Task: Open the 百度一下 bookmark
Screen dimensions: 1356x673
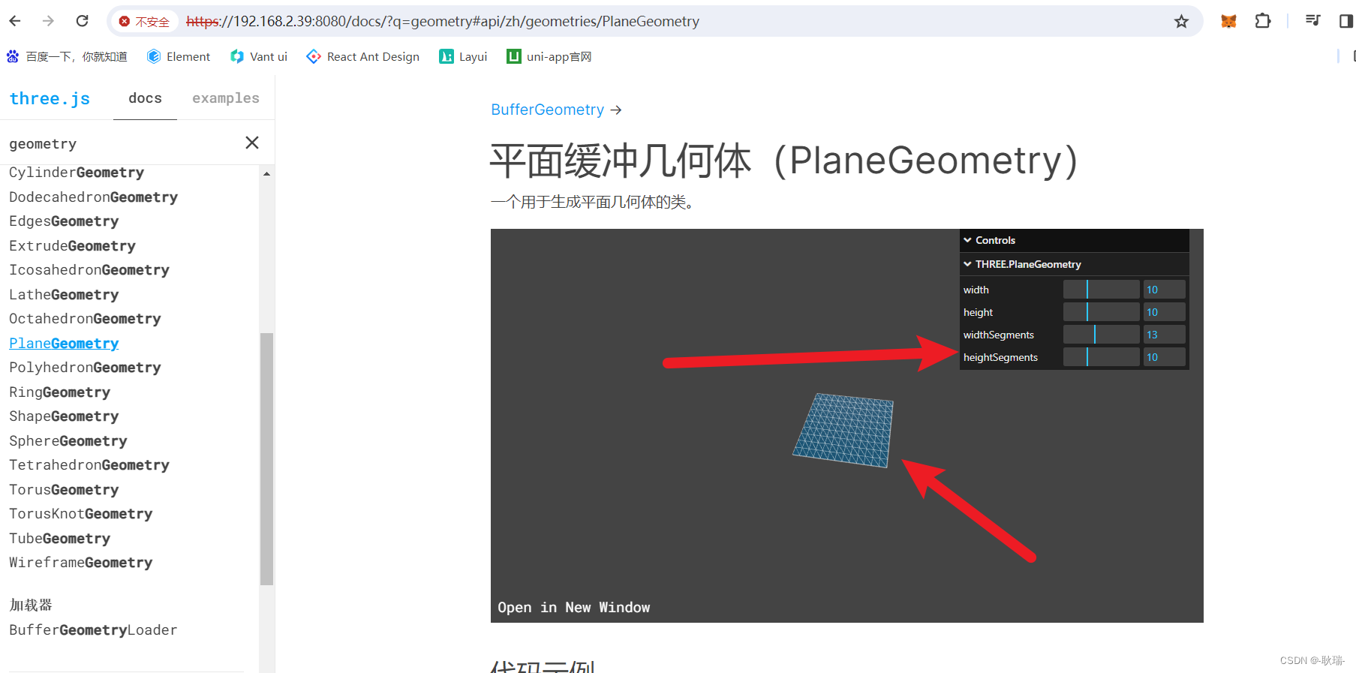Action: [67, 56]
